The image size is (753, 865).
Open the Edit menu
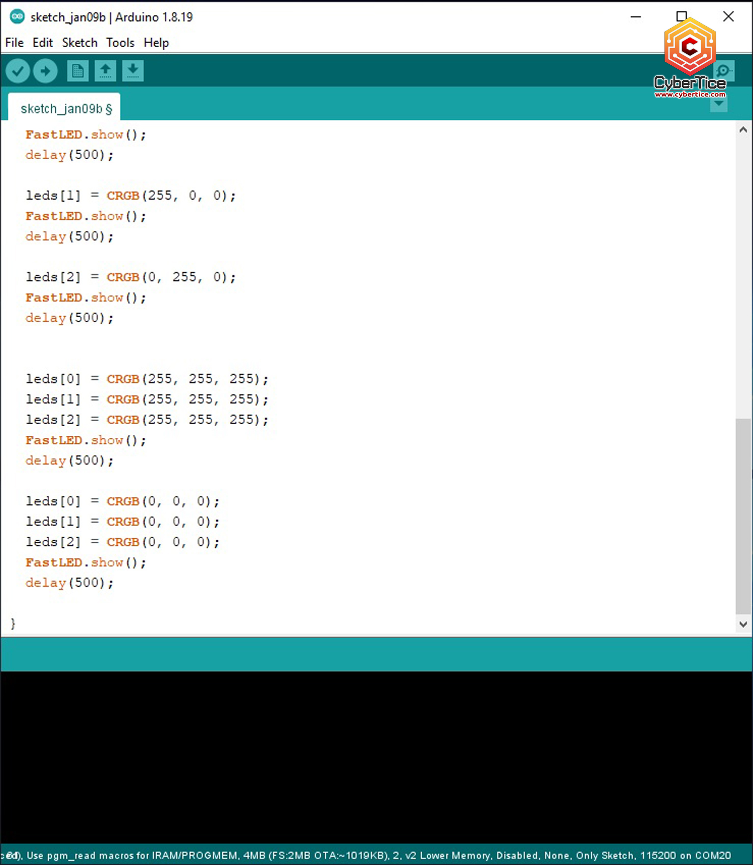click(x=43, y=43)
